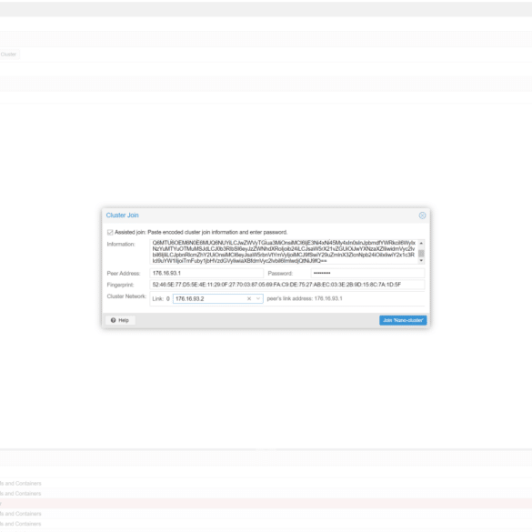The width and height of the screenshot is (532, 532).
Task: Click the Cluster Network label
Action: (126, 296)
